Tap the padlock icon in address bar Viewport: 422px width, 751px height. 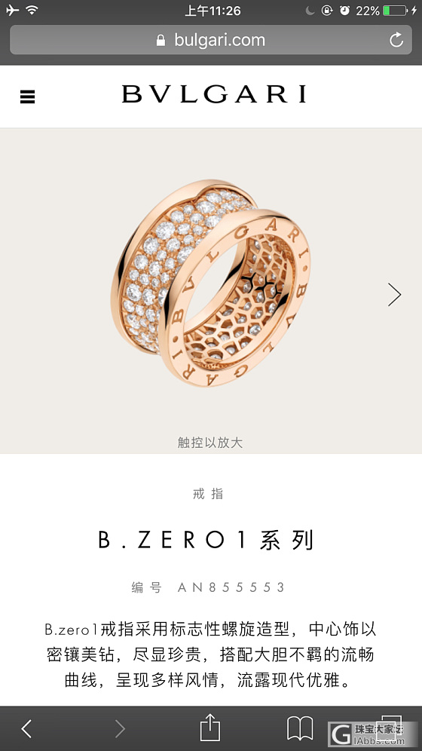tap(161, 40)
